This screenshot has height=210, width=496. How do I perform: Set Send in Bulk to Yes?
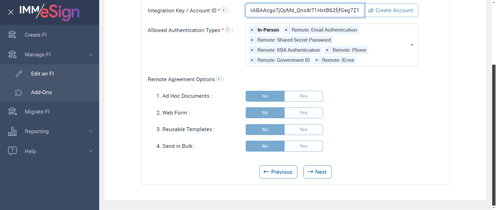[x=303, y=146]
